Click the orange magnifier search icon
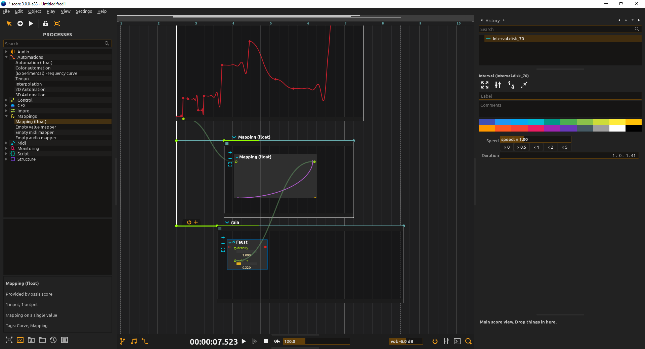The image size is (645, 349). [468, 341]
